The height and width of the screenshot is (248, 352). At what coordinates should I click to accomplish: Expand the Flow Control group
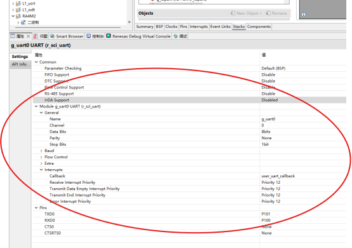click(41, 157)
